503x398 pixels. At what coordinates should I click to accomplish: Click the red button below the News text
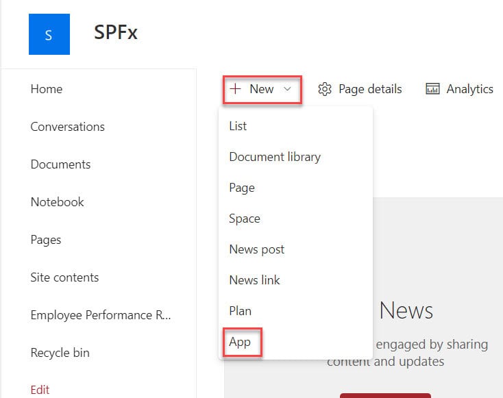click(385, 395)
